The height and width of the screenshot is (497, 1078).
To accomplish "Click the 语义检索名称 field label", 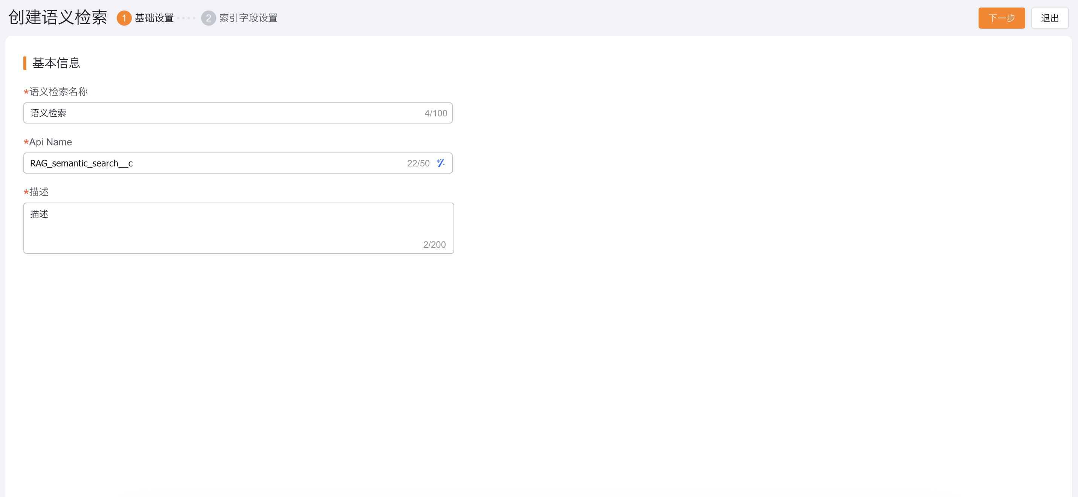I will pos(58,91).
